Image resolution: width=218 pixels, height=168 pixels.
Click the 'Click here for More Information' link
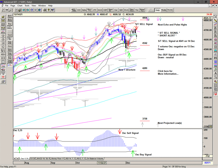[168, 72]
